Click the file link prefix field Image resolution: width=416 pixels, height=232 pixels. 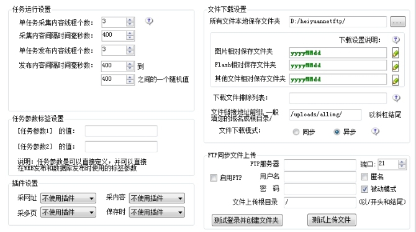[x=325, y=115]
